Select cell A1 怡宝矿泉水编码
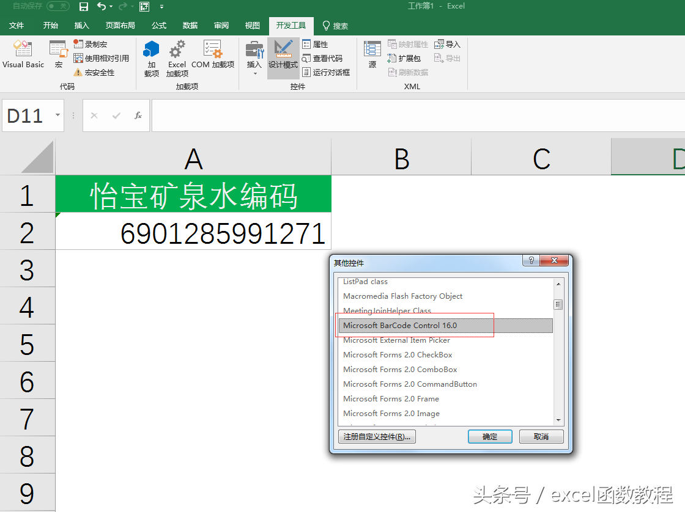Screen dimensions: 685x512 pyautogui.click(x=193, y=194)
